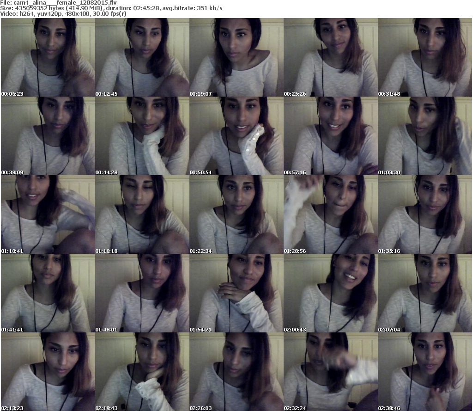Open the thumbnail stamped 00:19:07

click(236, 57)
